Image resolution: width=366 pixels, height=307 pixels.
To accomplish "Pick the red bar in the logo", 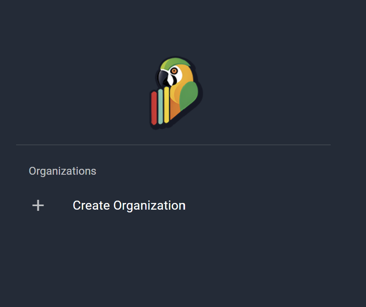I will tap(154, 108).
